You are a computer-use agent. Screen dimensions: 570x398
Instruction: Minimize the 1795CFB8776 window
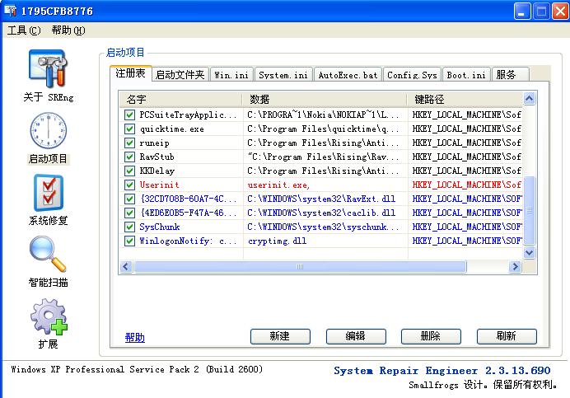click(x=522, y=12)
